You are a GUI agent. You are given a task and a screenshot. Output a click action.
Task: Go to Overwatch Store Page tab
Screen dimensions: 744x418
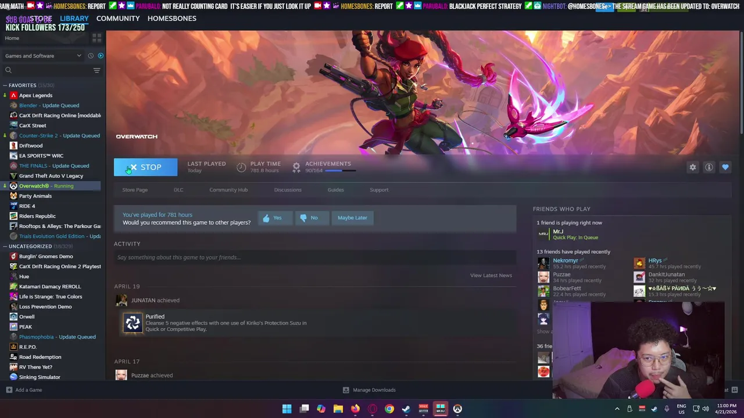coord(135,190)
